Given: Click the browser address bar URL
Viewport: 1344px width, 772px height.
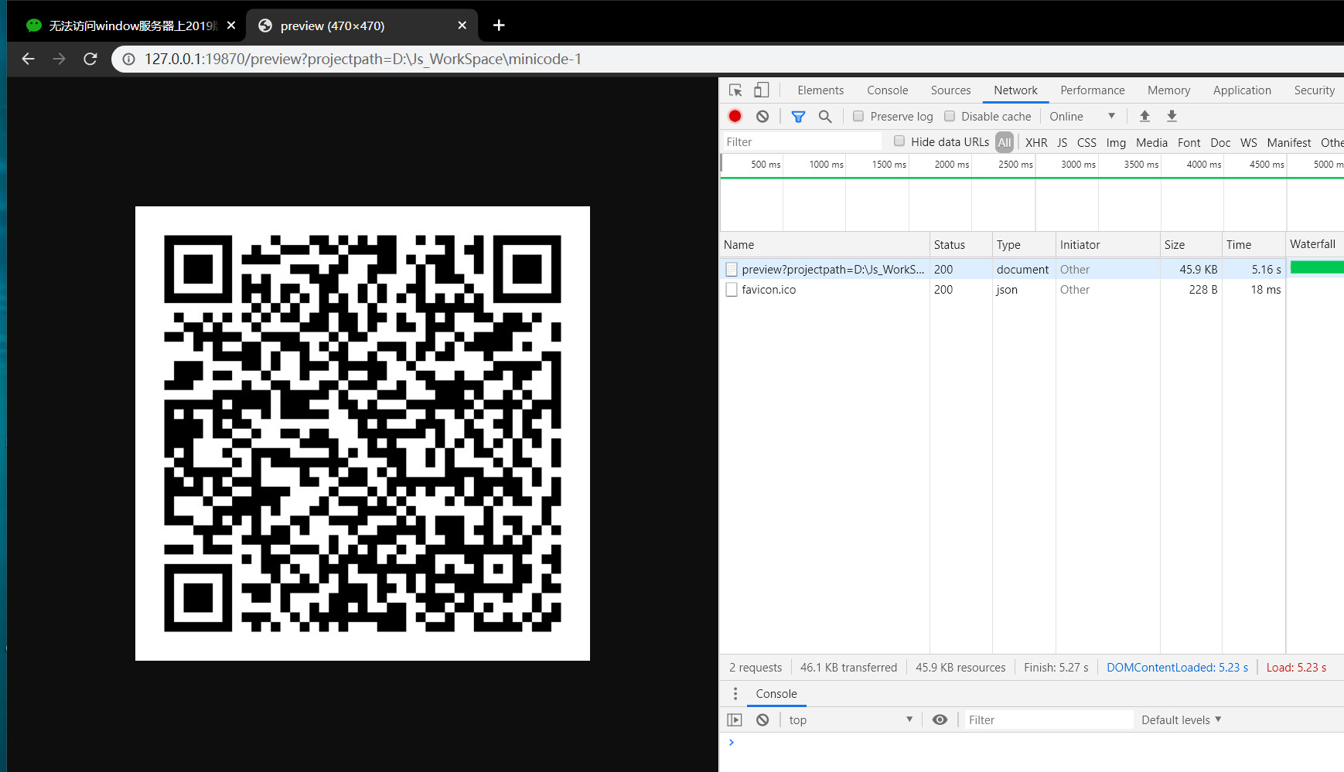Looking at the screenshot, I should tap(363, 59).
